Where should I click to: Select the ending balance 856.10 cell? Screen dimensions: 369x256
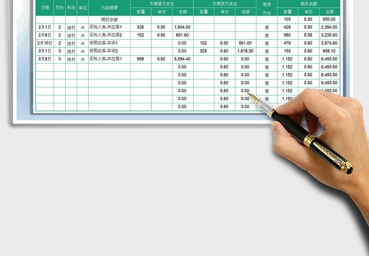coord(329,51)
